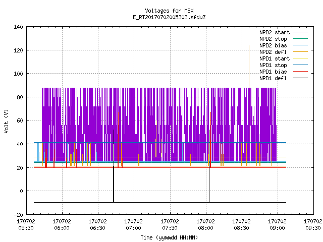Click the file name E_RT20170702005303.sfduZ subtitle
Screen dimensions: 323x242
(x=169, y=17)
